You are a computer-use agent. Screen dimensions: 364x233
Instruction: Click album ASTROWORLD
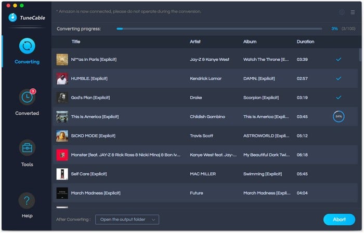266,136
